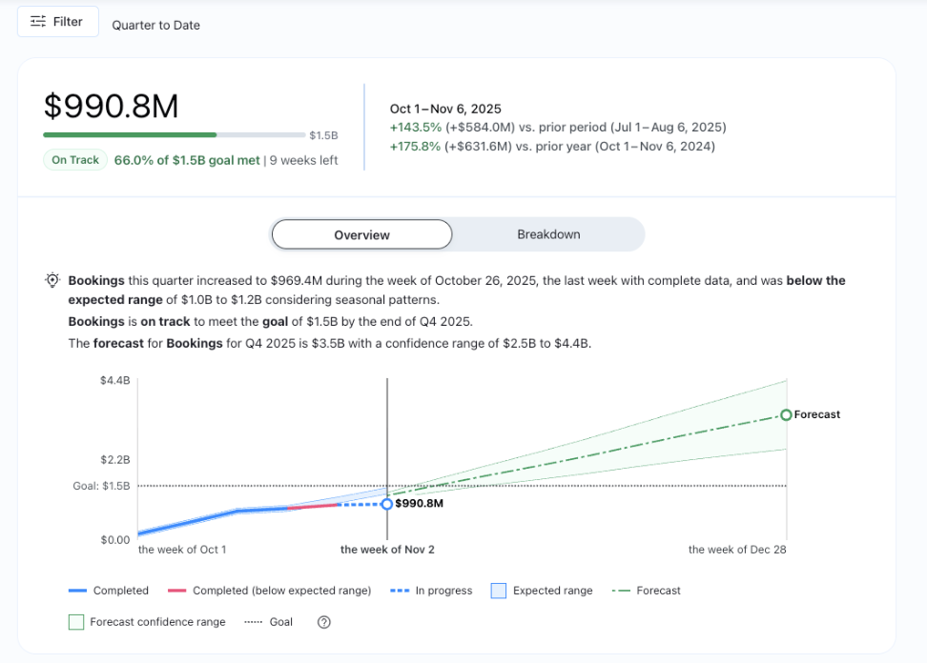This screenshot has width=927, height=663.
Task: Switch to the Breakdown tab
Action: click(548, 234)
